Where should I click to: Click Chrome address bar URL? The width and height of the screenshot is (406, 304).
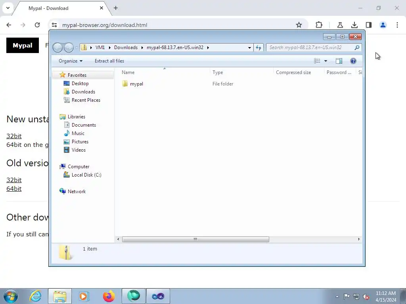pos(105,25)
